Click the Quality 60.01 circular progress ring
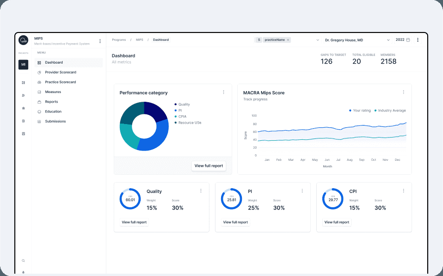 [130, 199]
